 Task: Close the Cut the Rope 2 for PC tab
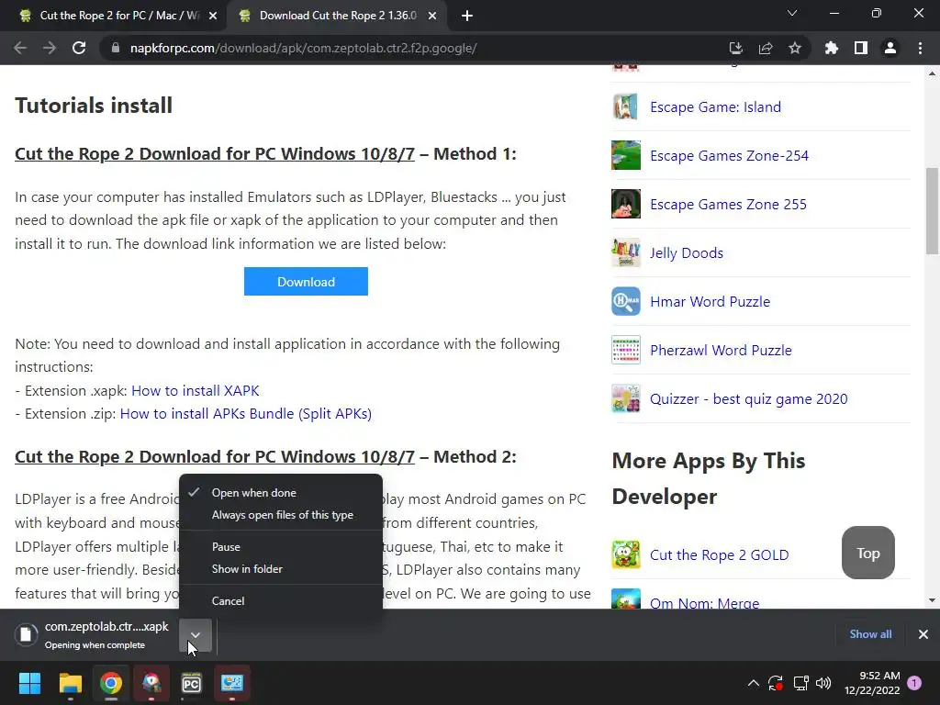tap(213, 16)
